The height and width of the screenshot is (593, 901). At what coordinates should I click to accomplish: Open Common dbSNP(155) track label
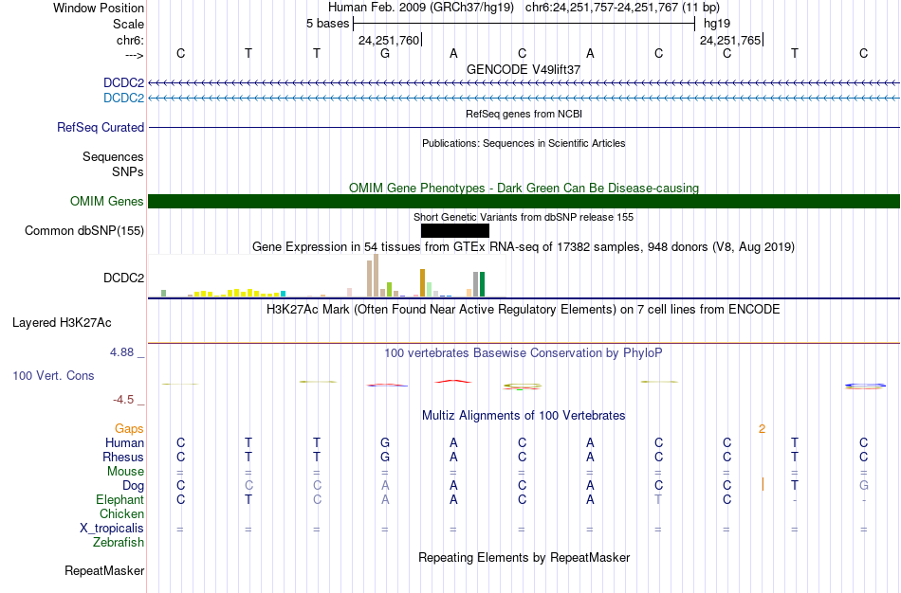tap(84, 231)
